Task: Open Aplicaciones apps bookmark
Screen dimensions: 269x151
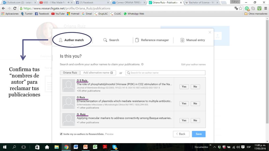Action: point(10,14)
